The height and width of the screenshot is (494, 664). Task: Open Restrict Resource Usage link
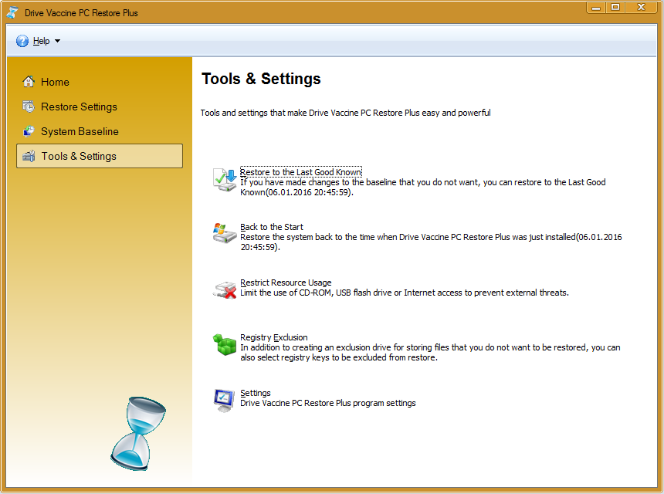(x=286, y=283)
